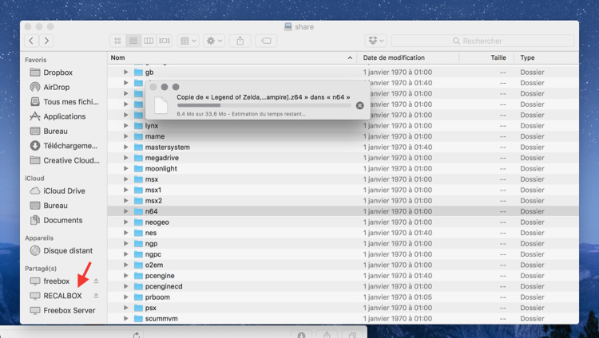Click prboom's date 1 janvier 1970 à 01:05
This screenshot has height=338, width=599.
398,297
